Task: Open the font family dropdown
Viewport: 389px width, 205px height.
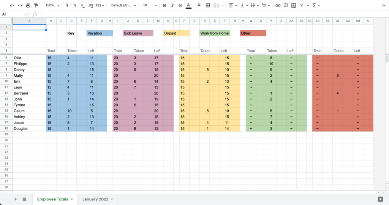Action: [x=123, y=6]
